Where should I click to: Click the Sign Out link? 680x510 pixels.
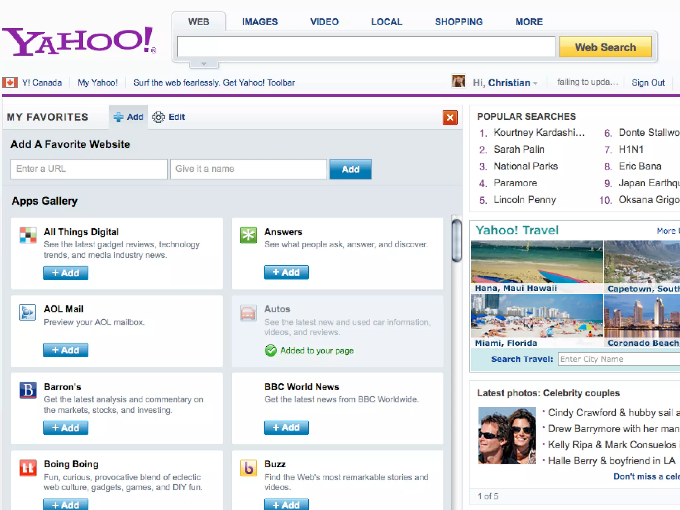(x=648, y=83)
